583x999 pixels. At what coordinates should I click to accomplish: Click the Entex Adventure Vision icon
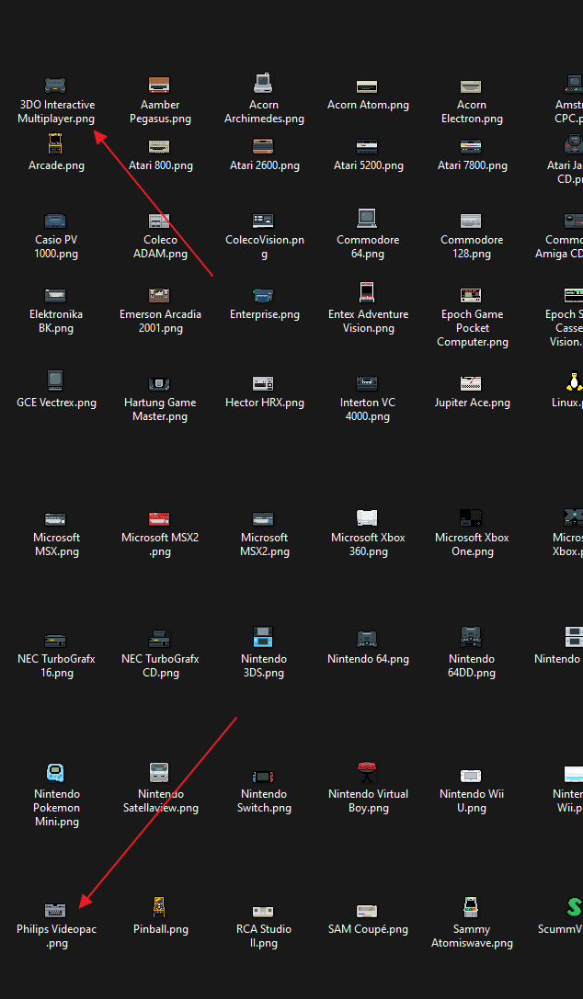click(367, 292)
